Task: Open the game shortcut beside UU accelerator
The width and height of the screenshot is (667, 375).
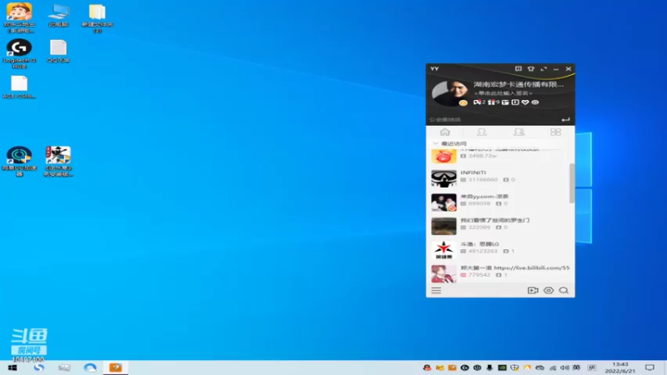Action: (x=58, y=161)
